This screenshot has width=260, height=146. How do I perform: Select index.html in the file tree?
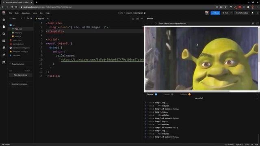point(17,40)
